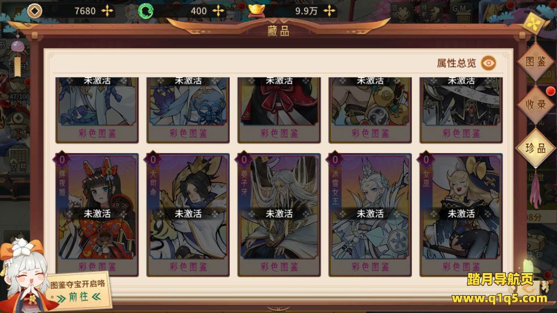Image resolution: width=557 pixels, height=313 pixels.
Task: Click the green jade currency icon
Action: 146,12
